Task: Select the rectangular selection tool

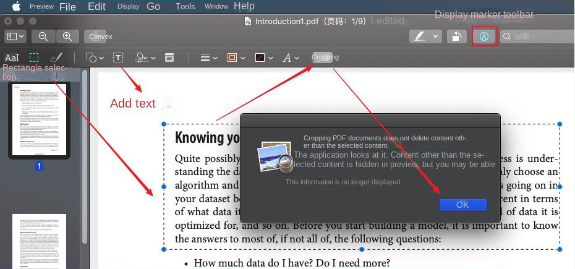Action: pos(35,58)
